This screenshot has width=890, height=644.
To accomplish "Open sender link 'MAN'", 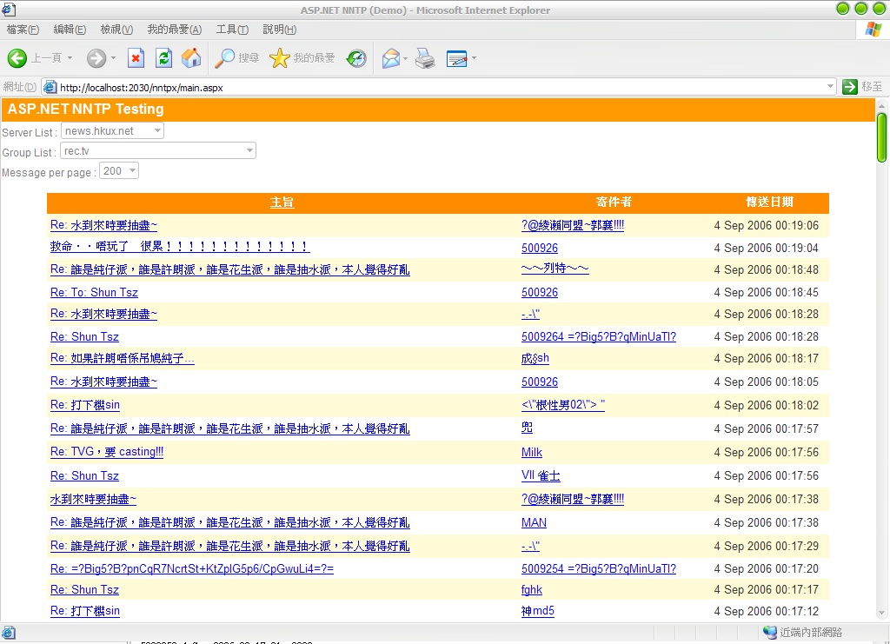I will click(534, 522).
